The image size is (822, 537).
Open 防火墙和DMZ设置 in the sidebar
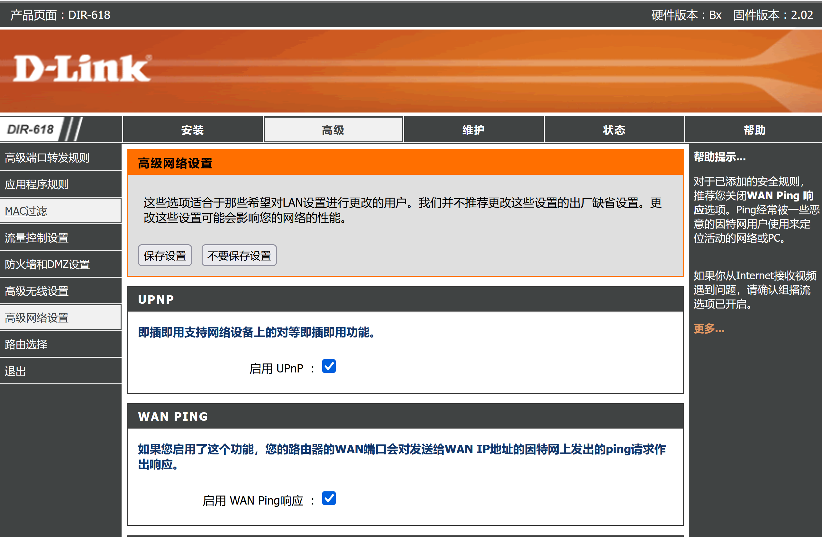[47, 264]
